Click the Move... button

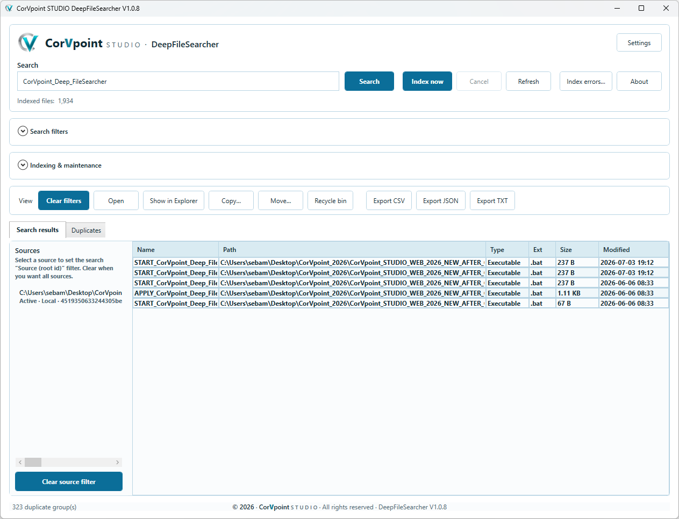point(281,200)
